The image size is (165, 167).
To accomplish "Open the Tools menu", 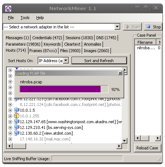I will (x=25, y=18).
